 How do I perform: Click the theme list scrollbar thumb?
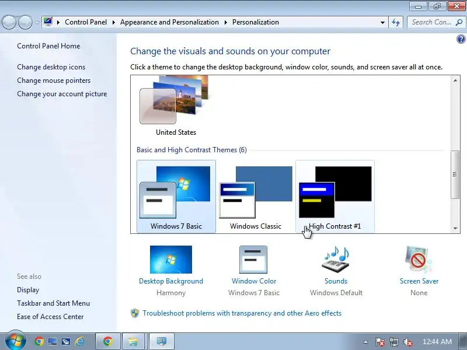(x=455, y=174)
